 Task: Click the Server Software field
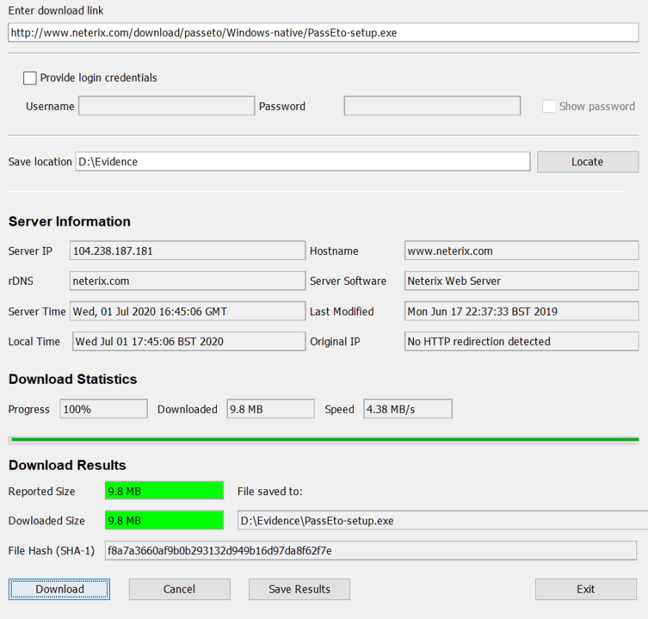(x=521, y=281)
